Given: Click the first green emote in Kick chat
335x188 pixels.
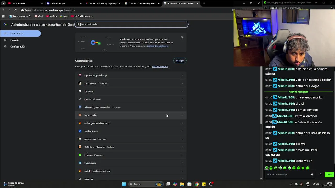Looking at the screenshot, I should [266, 168].
